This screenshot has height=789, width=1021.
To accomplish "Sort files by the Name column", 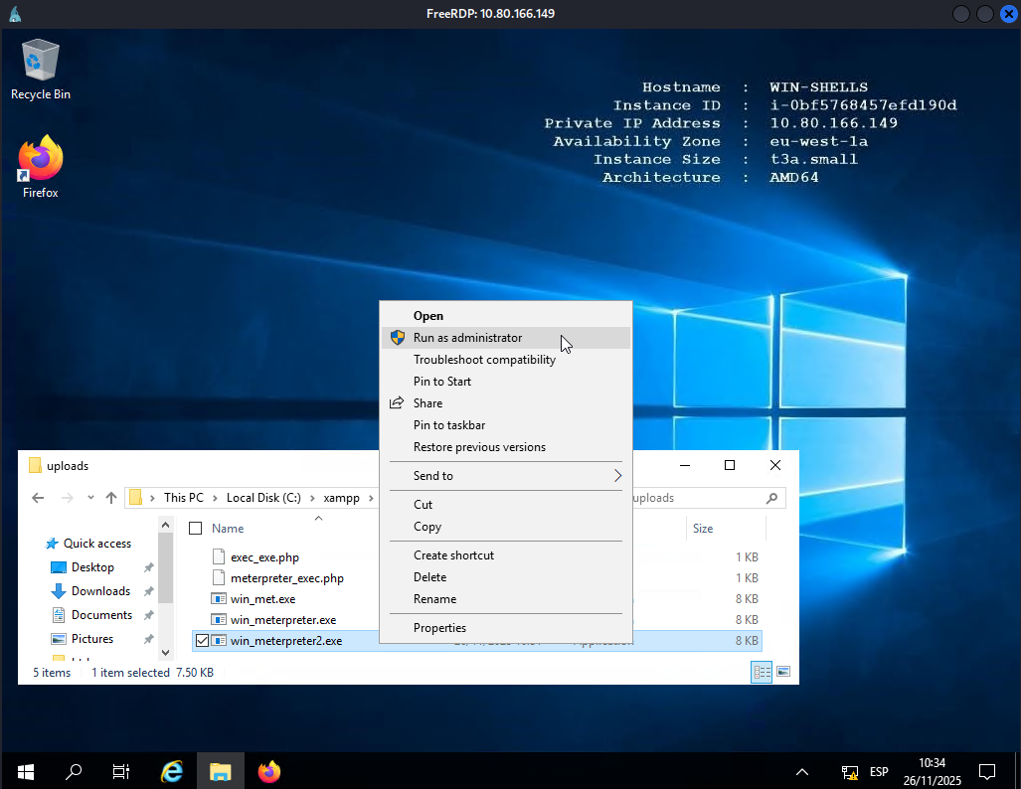I will pos(228,529).
